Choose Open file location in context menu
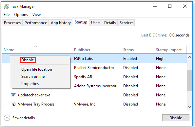Screen dimensions: 195x127 (x=37, y=69)
